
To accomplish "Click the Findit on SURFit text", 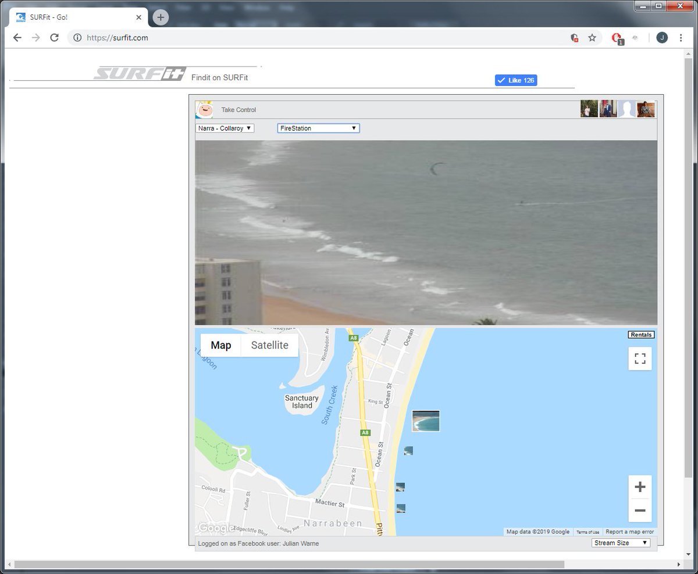I will tap(219, 77).
